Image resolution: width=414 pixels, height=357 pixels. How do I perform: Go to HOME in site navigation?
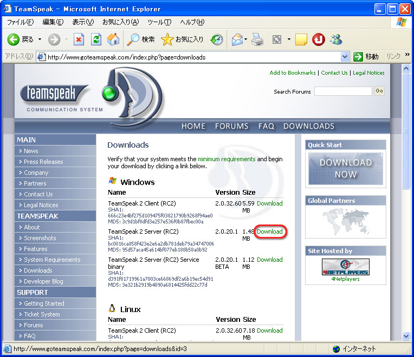click(x=193, y=126)
